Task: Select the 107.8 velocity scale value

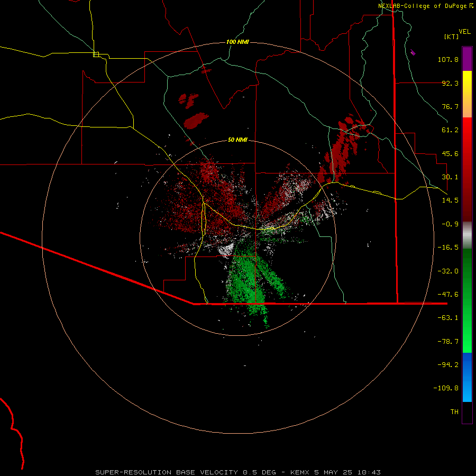Action: tap(448, 59)
